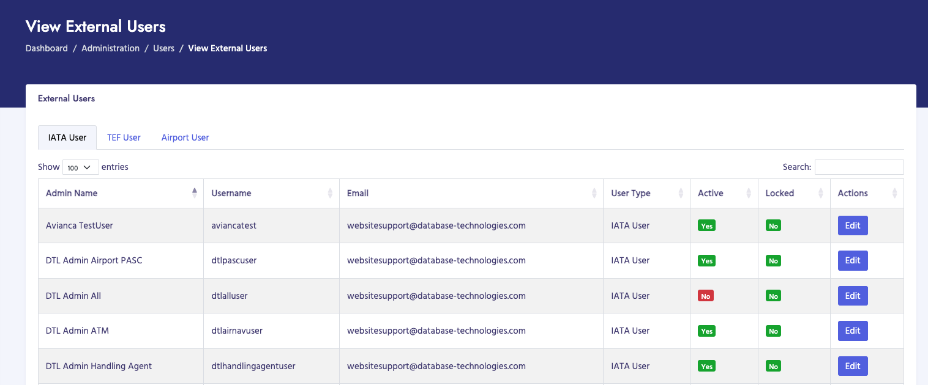Sort by Active status using its sort icon
This screenshot has width=928, height=385.
749,193
